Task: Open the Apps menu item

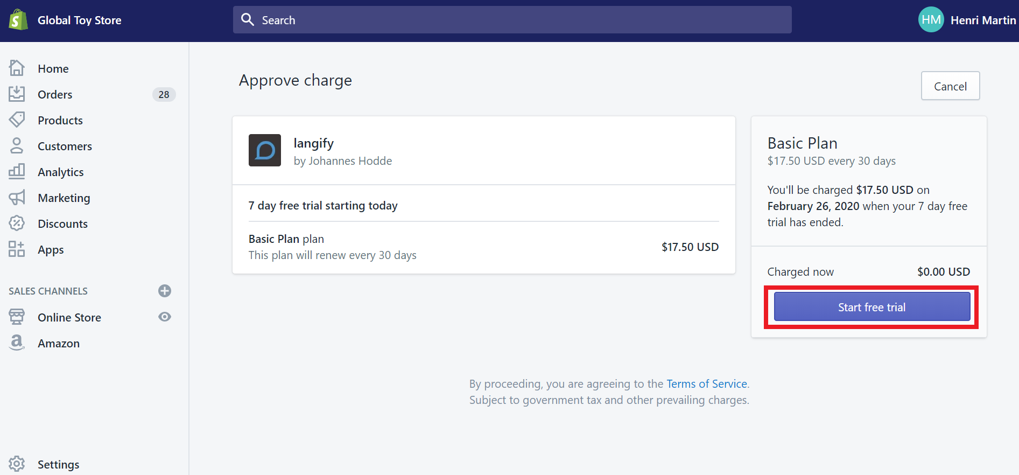Action: (51, 250)
